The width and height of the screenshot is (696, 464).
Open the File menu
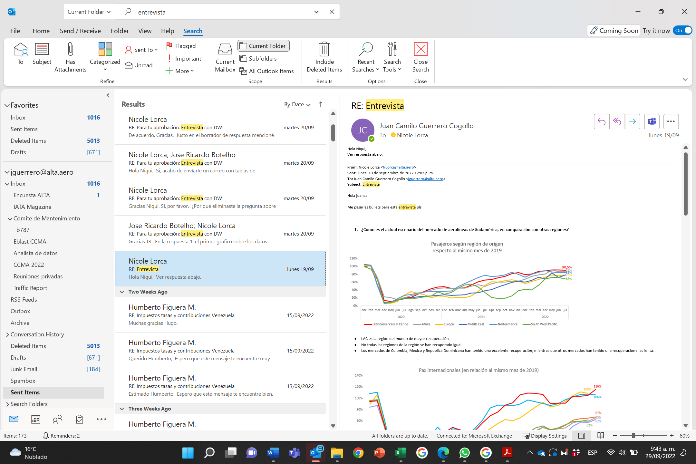coord(15,31)
